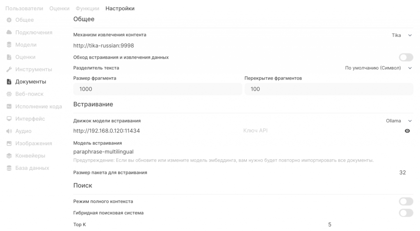This screenshot has width=420, height=231.
Task: Click the Веб-поиск globe icon
Action: click(x=9, y=94)
